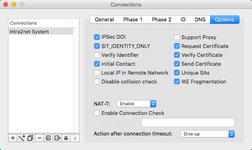This screenshot has width=252, height=150.
Task: Open the Action after connection timeout dropdown
Action: pyautogui.click(x=208, y=134)
